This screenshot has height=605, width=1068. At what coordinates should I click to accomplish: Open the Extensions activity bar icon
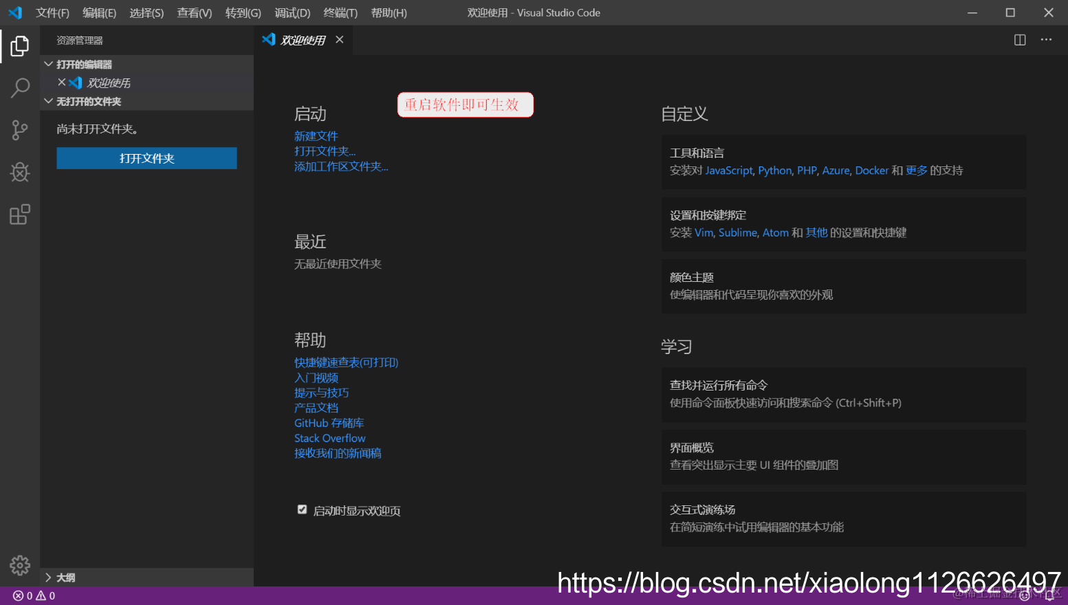pos(20,214)
